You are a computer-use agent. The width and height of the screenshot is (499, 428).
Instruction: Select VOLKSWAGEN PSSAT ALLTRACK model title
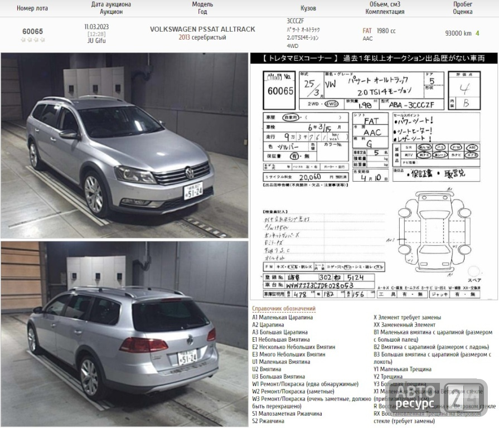pyautogui.click(x=202, y=29)
